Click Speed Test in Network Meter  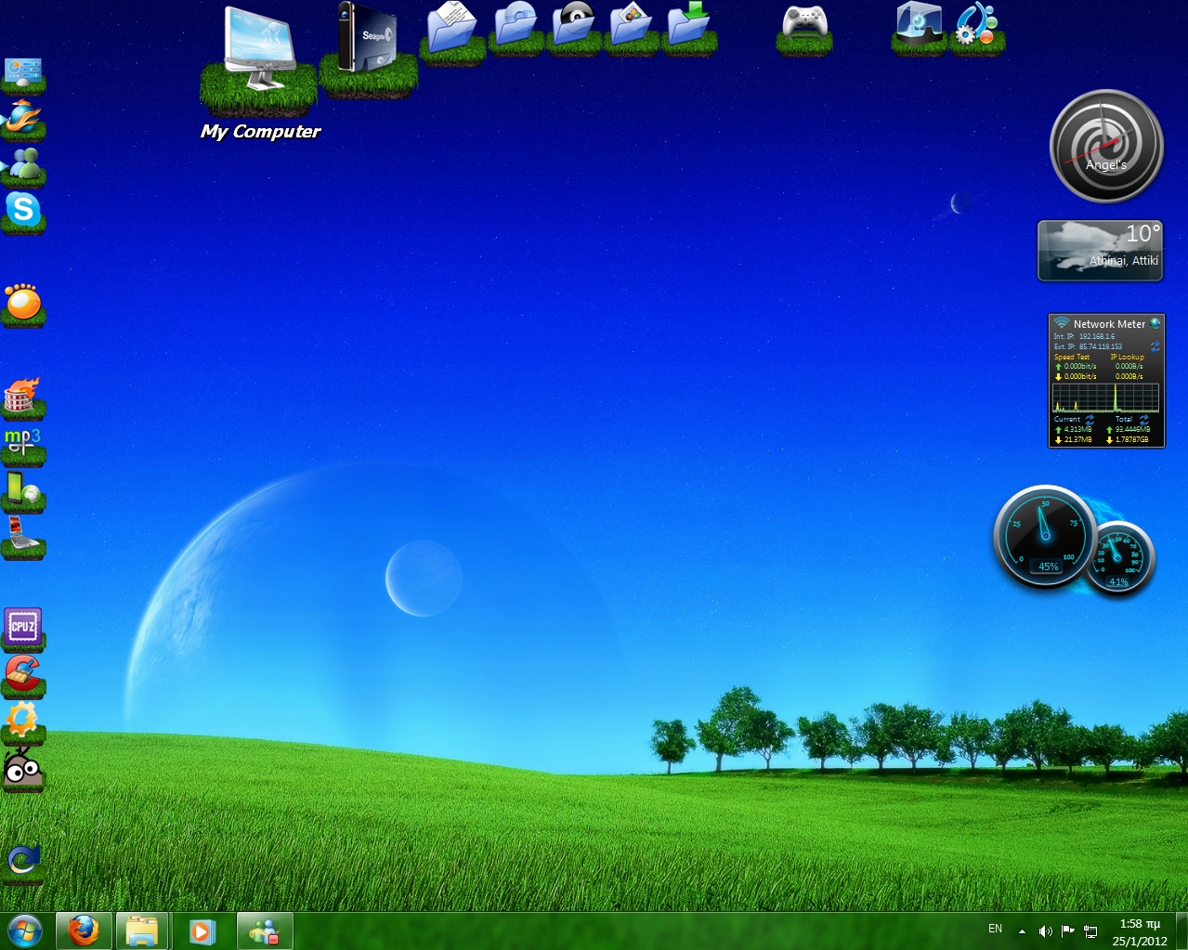(1071, 357)
